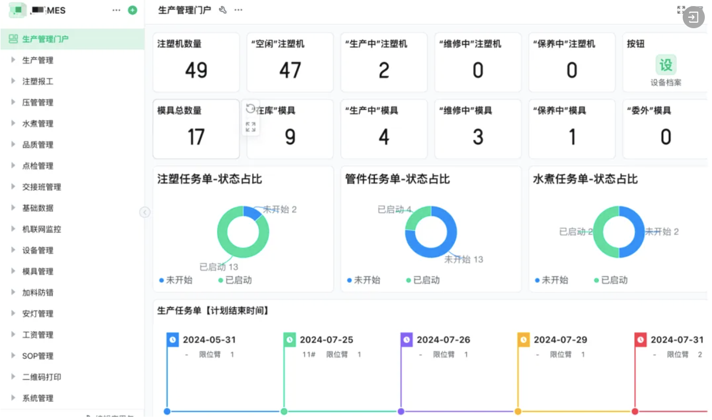Click the 模具总数量 value 17

(x=196, y=137)
